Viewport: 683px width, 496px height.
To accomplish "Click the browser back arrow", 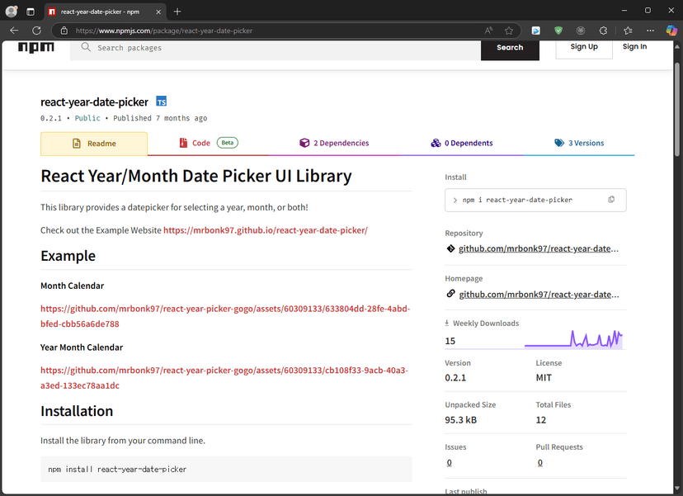I will (x=14, y=31).
